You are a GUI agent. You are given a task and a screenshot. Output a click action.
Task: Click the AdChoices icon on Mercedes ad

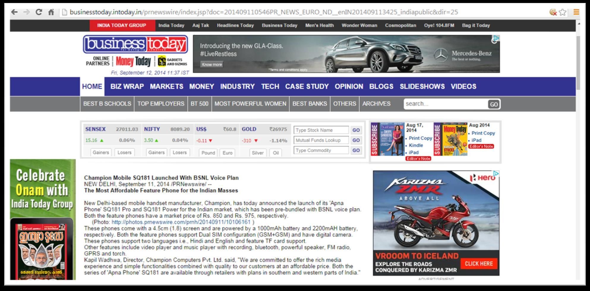point(496,39)
